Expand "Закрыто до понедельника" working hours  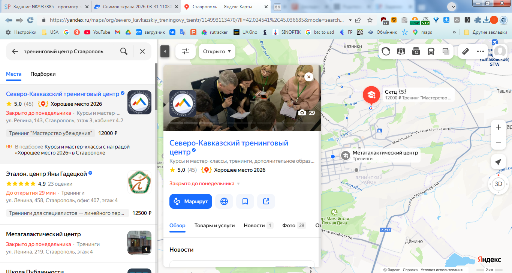[205, 183]
